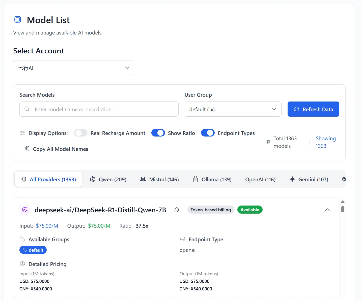Click the Total 1363 models text
The width and height of the screenshot is (362, 301).
pyautogui.click(x=285, y=142)
